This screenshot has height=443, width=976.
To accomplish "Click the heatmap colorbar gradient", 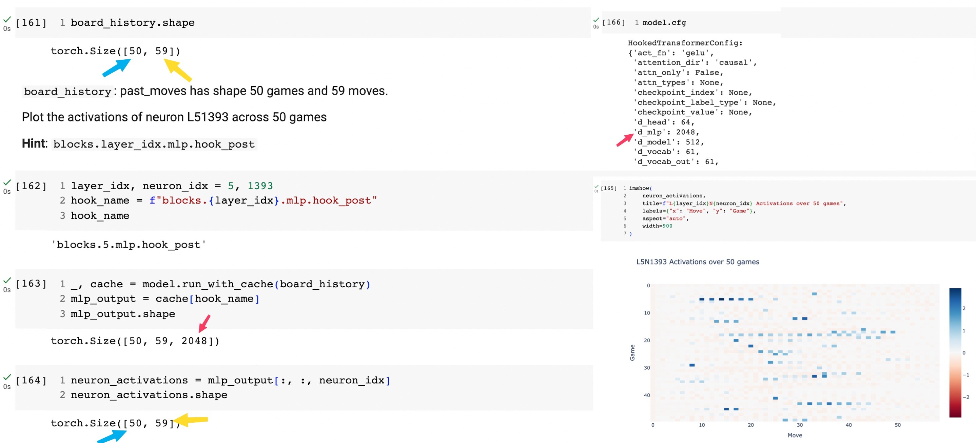I will tap(955, 352).
